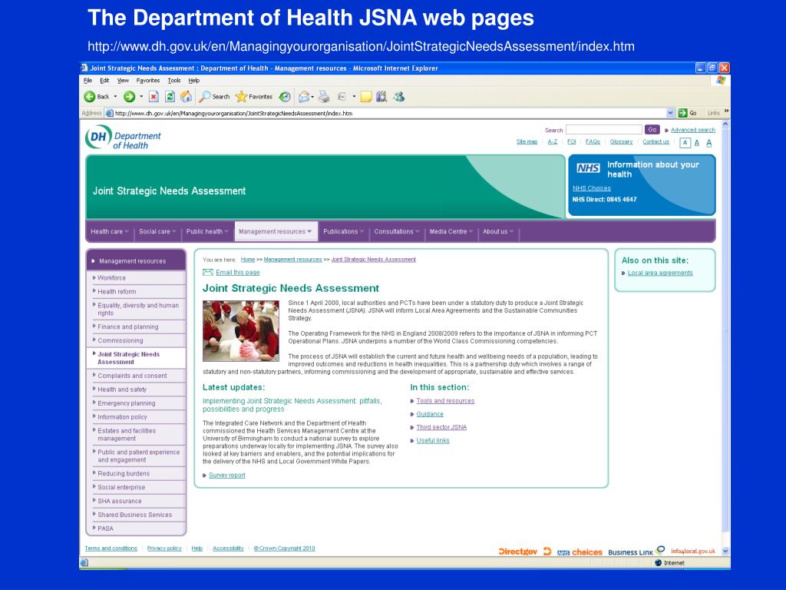Click the purple Go search button
The image size is (786, 590).
click(652, 129)
